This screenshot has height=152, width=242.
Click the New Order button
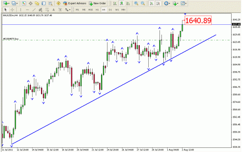click(x=97, y=3)
